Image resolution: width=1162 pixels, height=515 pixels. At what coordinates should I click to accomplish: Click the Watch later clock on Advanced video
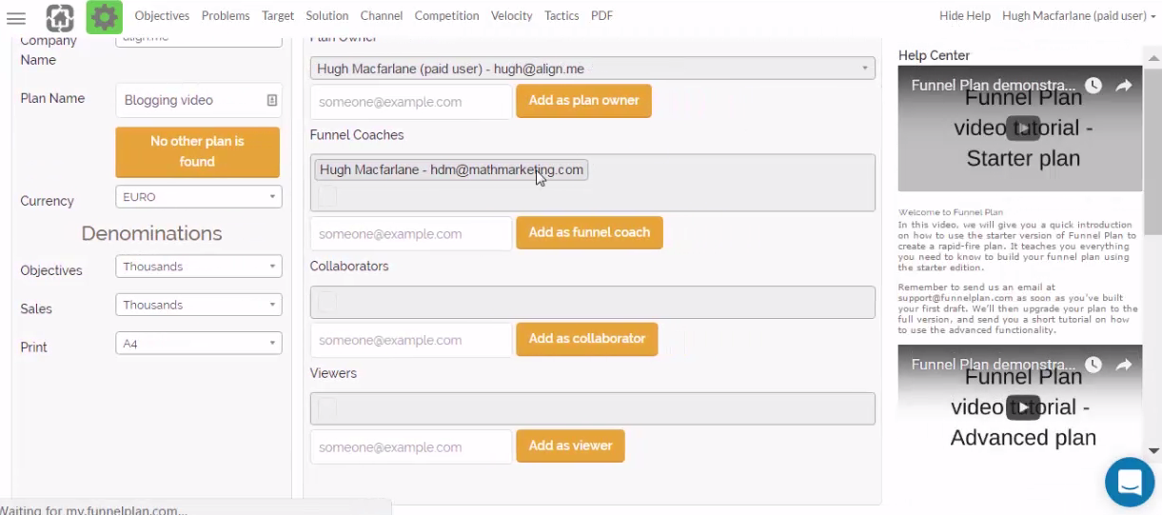click(1093, 365)
